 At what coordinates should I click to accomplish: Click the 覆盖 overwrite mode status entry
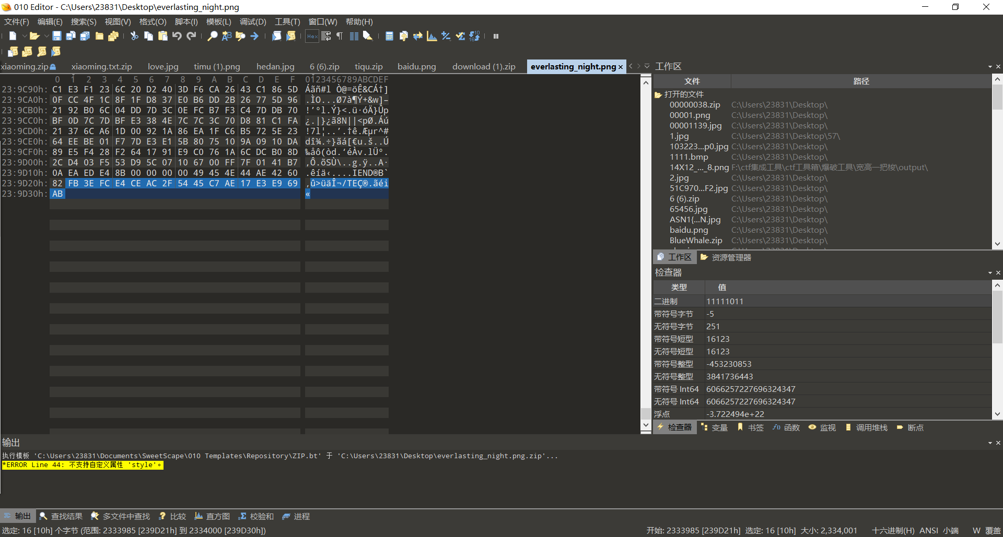pos(993,531)
